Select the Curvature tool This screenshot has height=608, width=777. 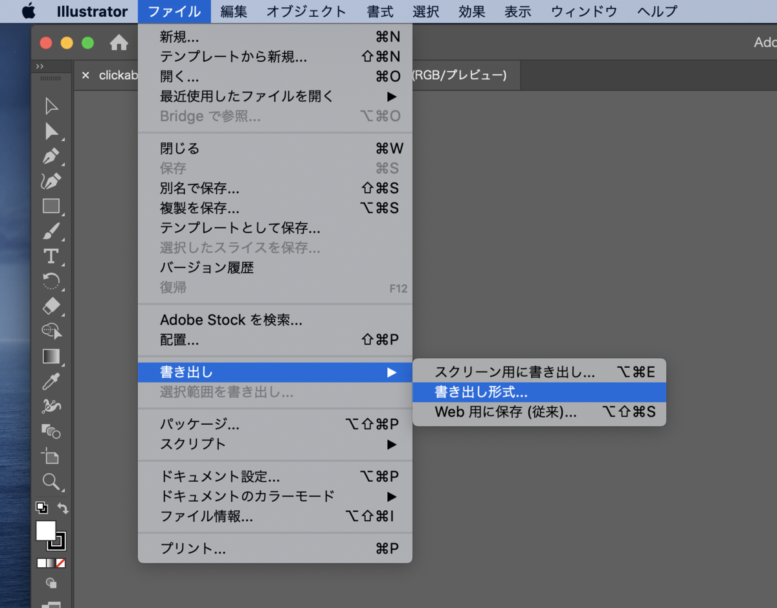pyautogui.click(x=51, y=181)
